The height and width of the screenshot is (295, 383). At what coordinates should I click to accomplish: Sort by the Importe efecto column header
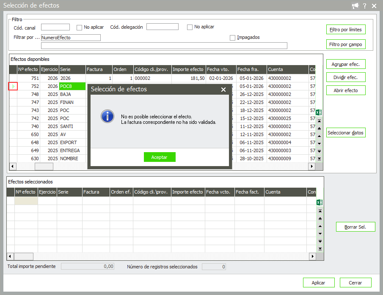(188, 69)
